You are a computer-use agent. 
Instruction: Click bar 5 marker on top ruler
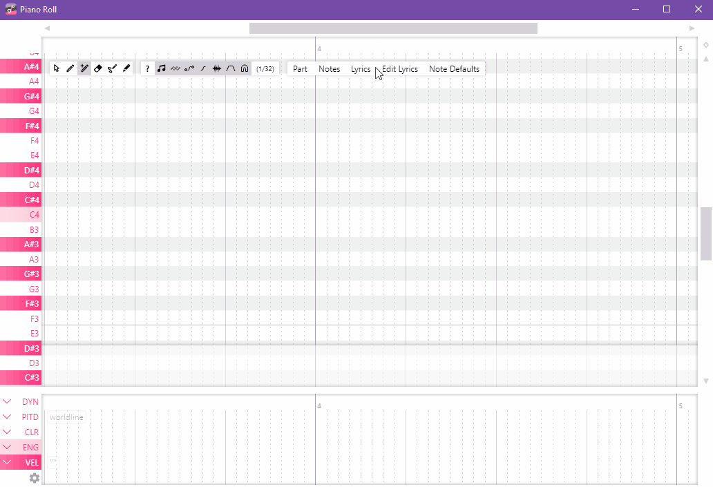(x=681, y=48)
